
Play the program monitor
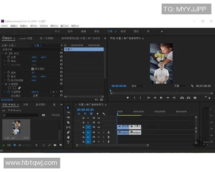click(x=161, y=98)
